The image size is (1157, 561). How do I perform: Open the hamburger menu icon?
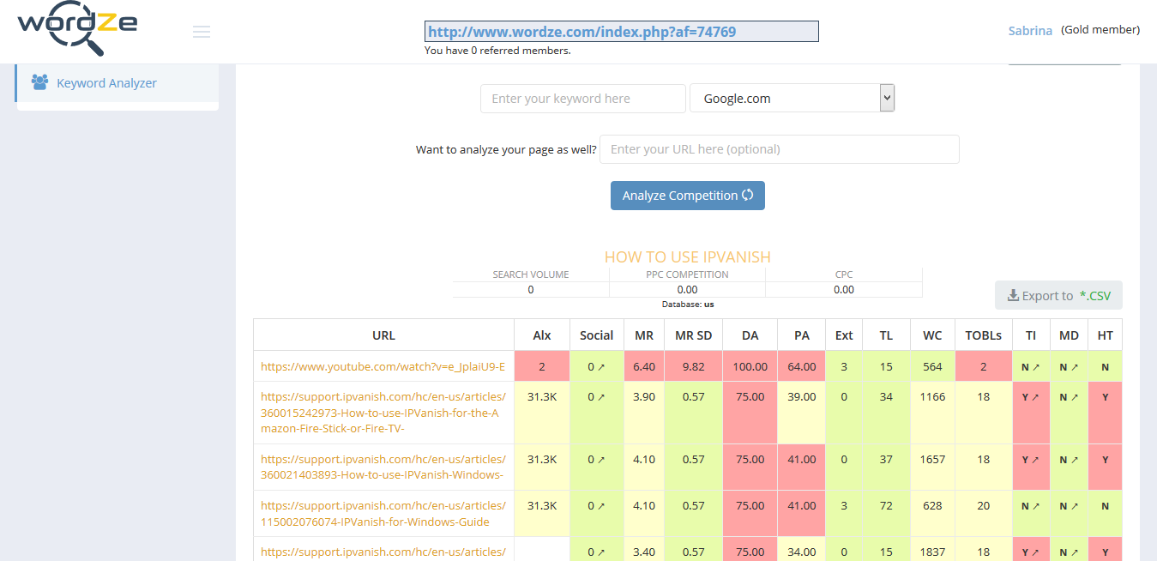point(202,32)
